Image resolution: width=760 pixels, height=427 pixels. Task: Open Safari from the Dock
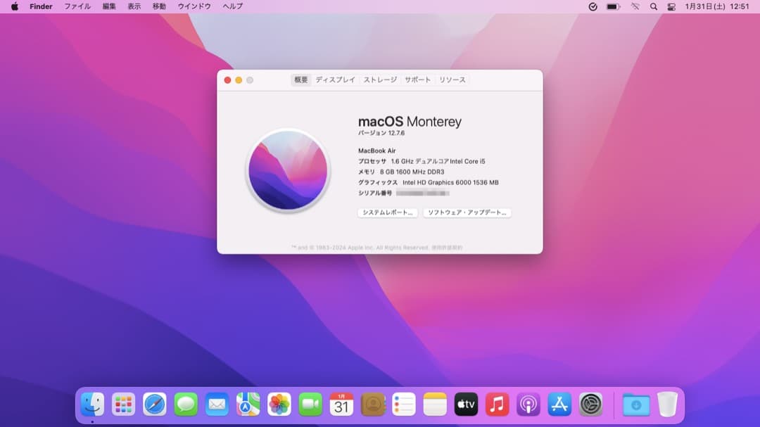(x=155, y=404)
